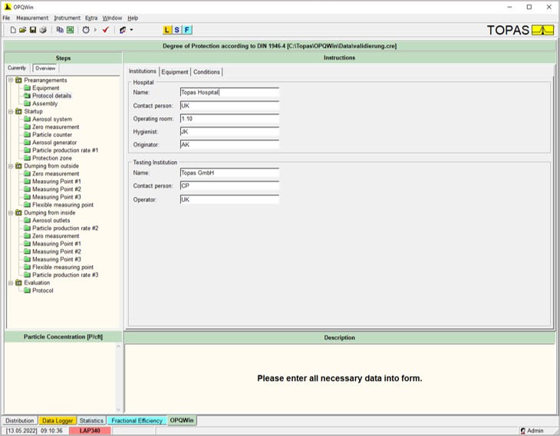Switch to the Conditions tab
The height and width of the screenshot is (436, 560).
pyautogui.click(x=206, y=72)
